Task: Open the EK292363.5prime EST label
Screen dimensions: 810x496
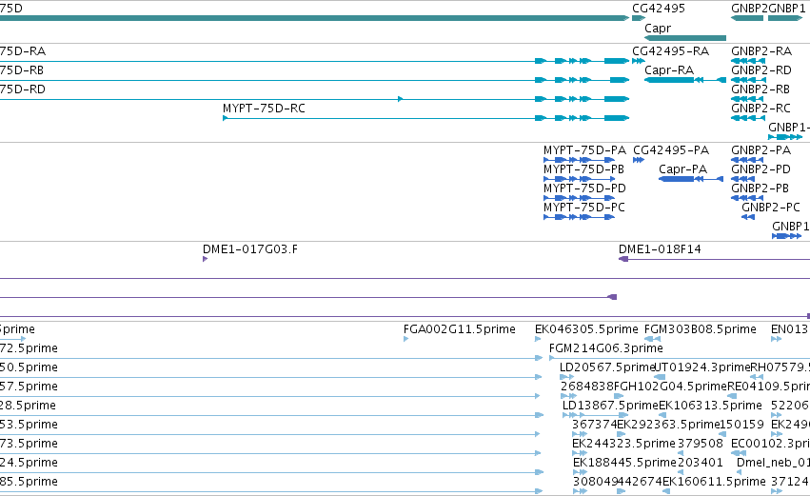Action: (668, 426)
